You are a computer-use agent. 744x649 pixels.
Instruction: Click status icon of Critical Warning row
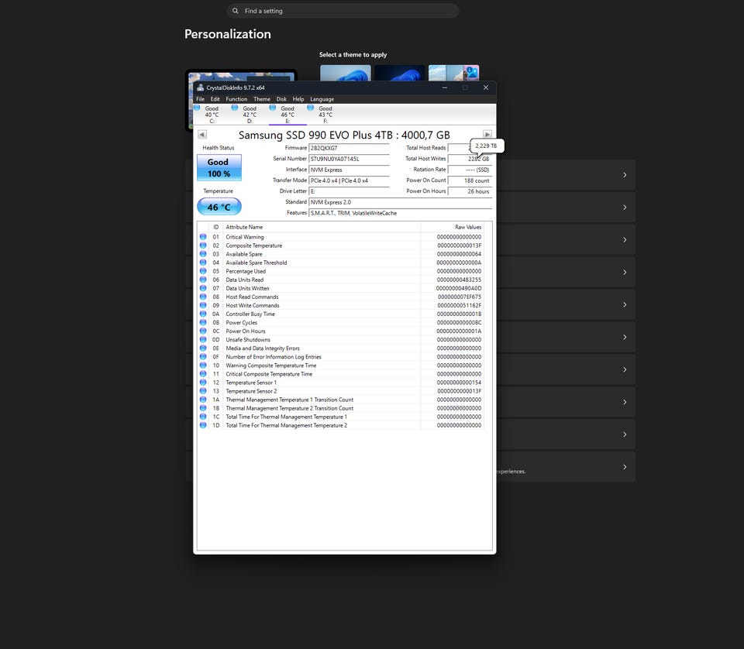tap(203, 236)
